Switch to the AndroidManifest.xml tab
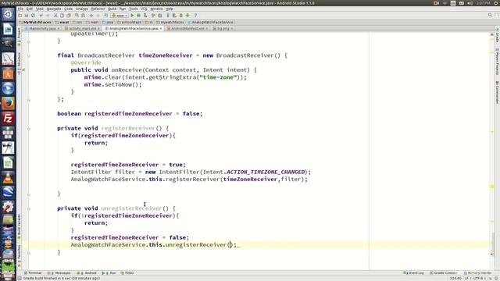Viewport: 500px width, 281px height. click(187, 28)
